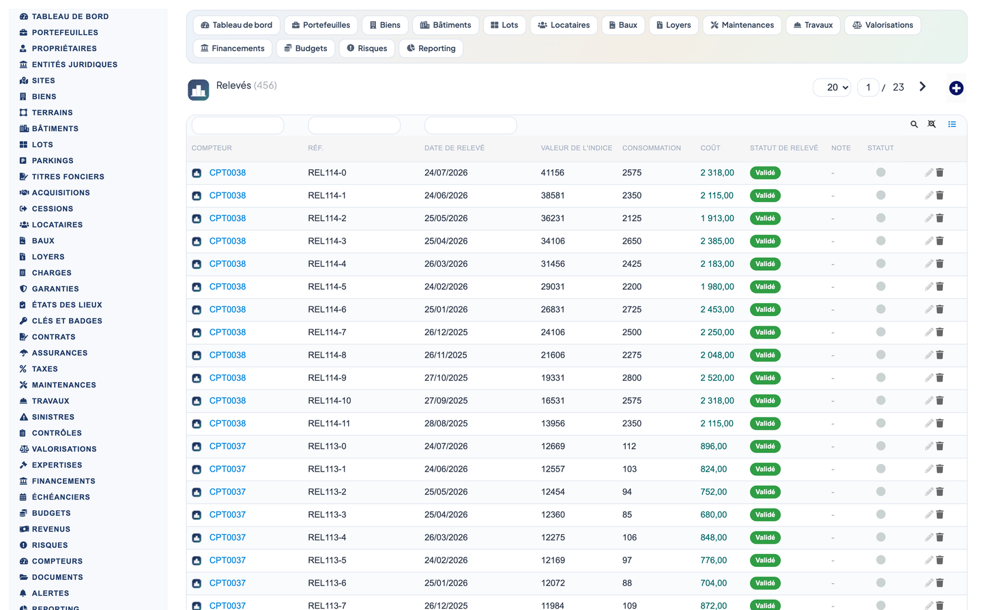Toggle status dot in REL114-4 row
Viewport: 986px width, 610px height.
[x=881, y=263]
